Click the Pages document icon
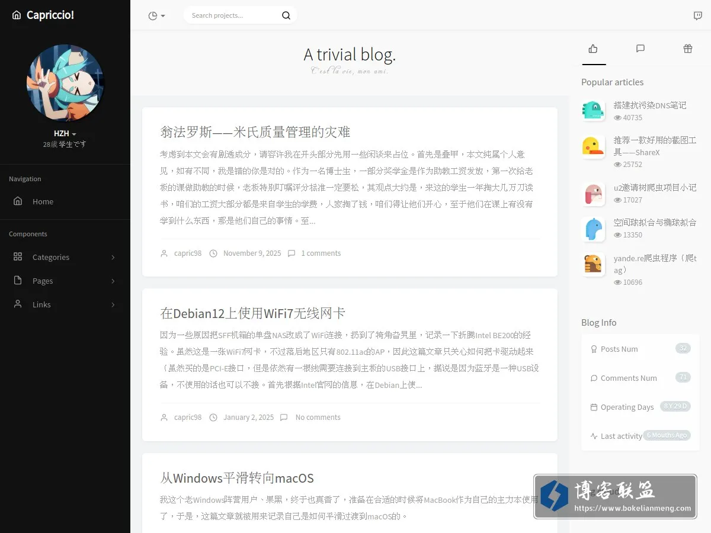The height and width of the screenshot is (533, 711). [x=18, y=281]
